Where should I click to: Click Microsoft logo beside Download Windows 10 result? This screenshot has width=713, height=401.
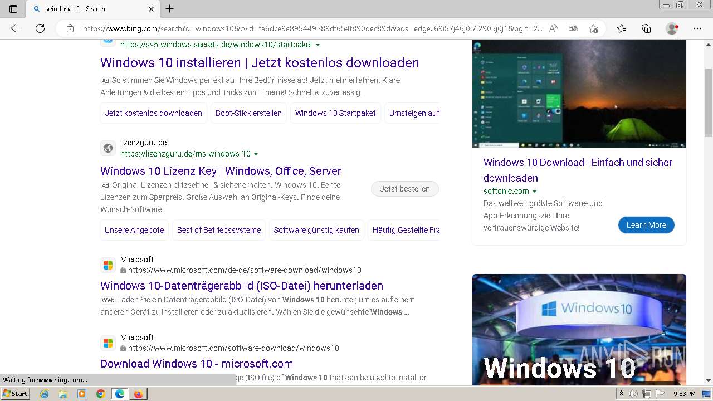pyautogui.click(x=108, y=343)
